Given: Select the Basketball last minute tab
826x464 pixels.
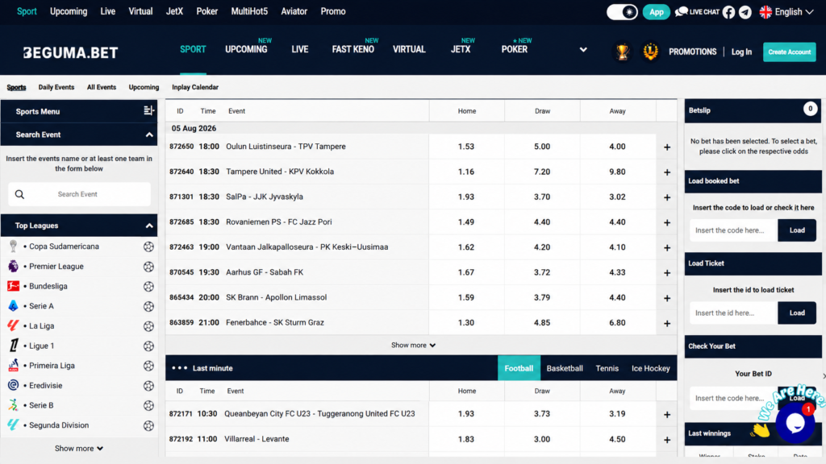Looking at the screenshot, I should tap(564, 368).
